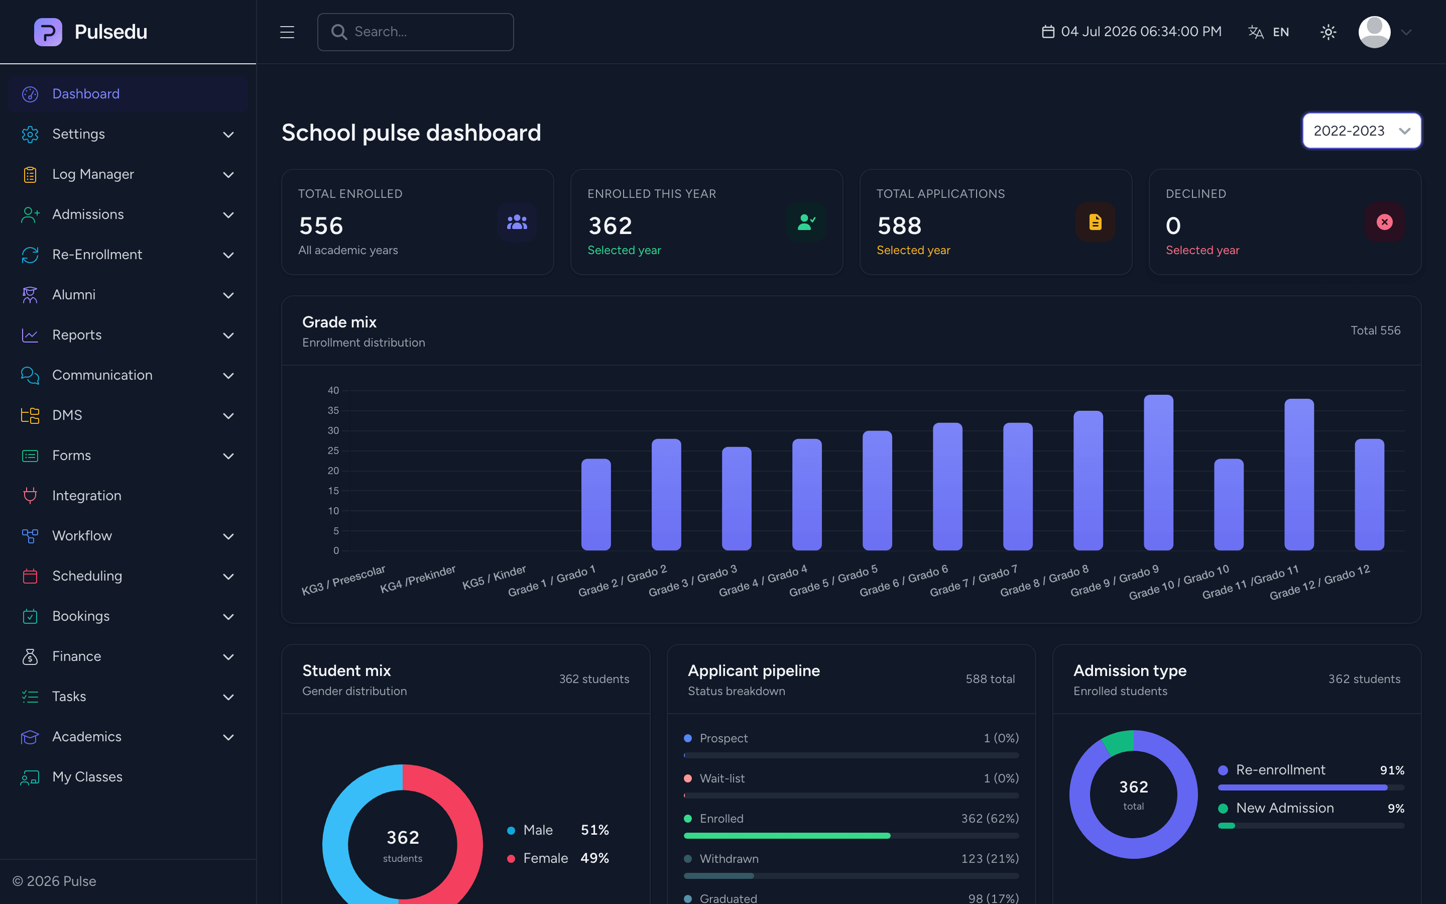Click the "Total 556" grade mix text
1446x904 pixels.
pyautogui.click(x=1376, y=330)
